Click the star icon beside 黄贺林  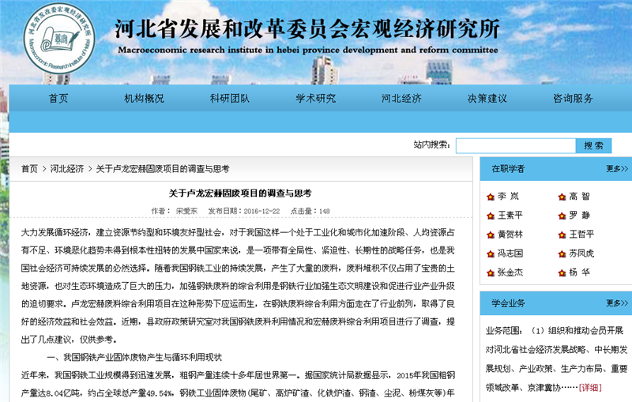pyautogui.click(x=491, y=235)
